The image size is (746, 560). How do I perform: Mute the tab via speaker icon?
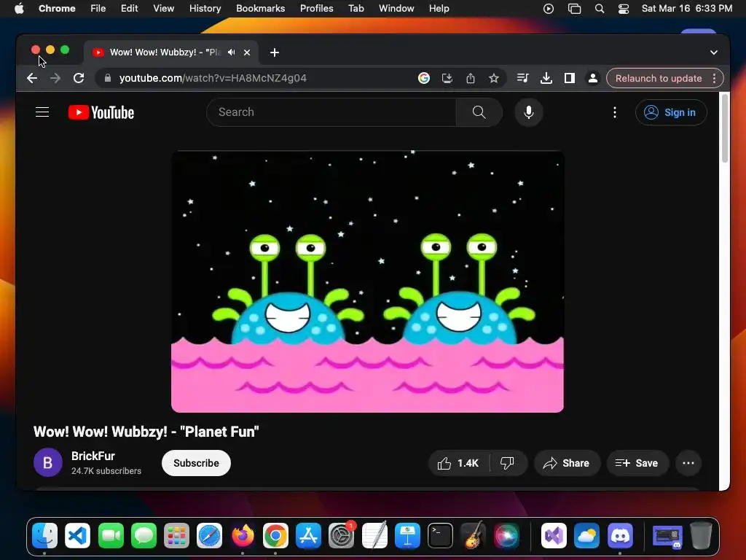[231, 52]
